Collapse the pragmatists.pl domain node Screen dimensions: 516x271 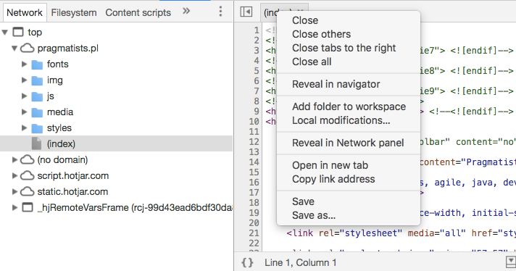(14, 49)
